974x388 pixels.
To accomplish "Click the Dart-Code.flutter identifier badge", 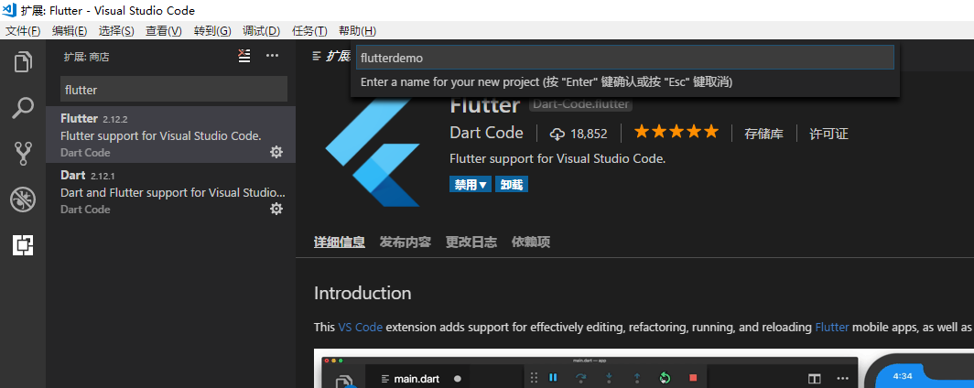I will (580, 104).
